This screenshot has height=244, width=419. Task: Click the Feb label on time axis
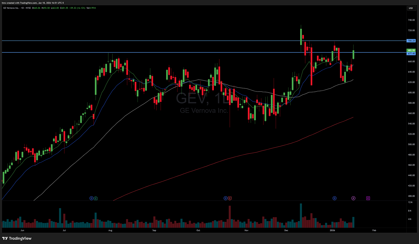coord(374,230)
